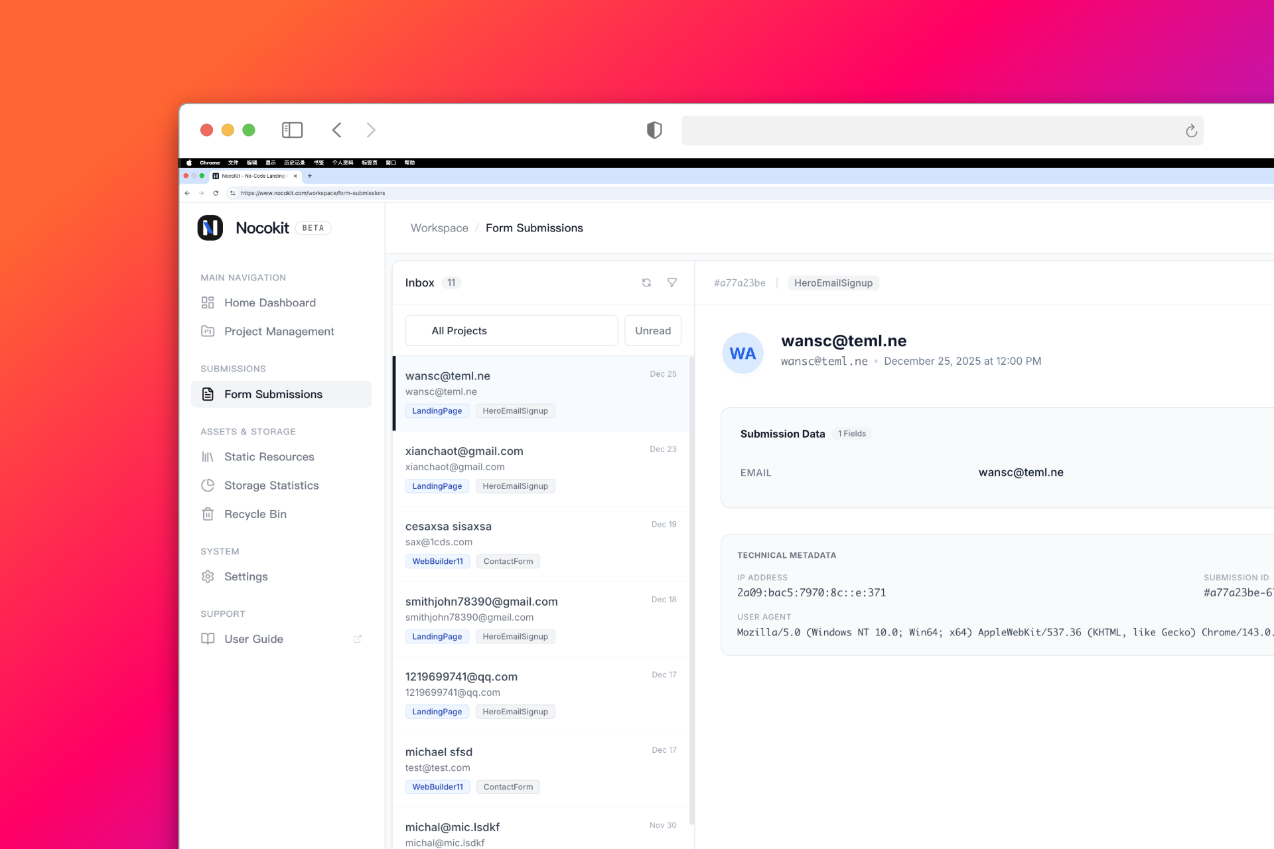The width and height of the screenshot is (1274, 849).
Task: Click the Nocokit logo
Action: 210,228
